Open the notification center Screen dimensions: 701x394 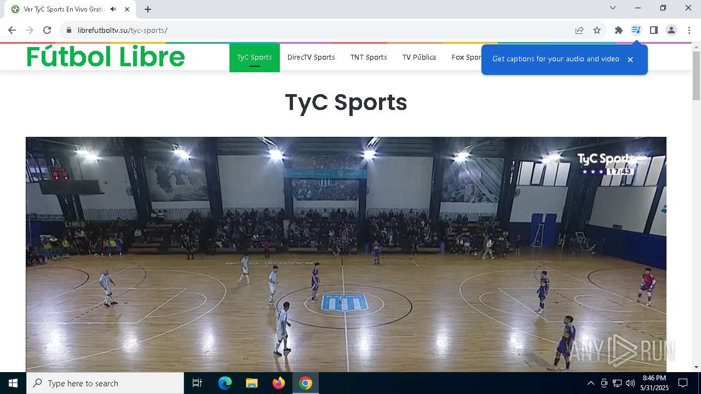click(x=683, y=383)
